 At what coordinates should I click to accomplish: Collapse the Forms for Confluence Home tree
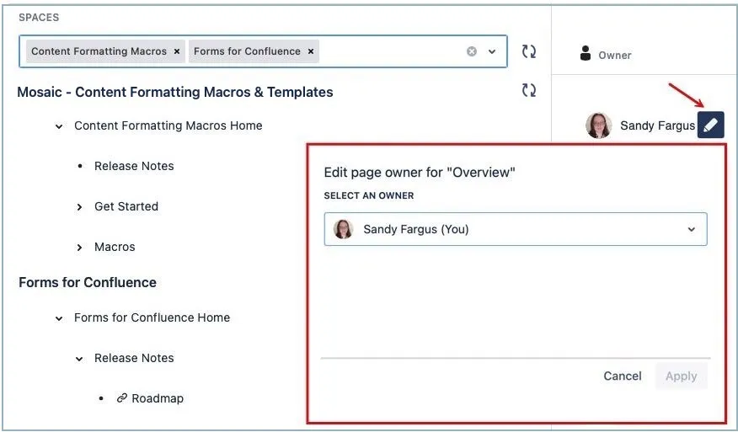click(59, 318)
